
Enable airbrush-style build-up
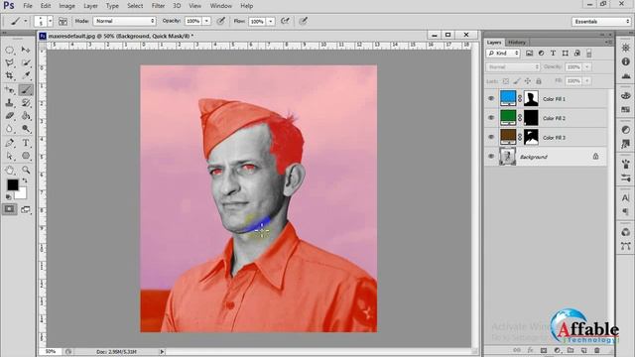click(285, 21)
